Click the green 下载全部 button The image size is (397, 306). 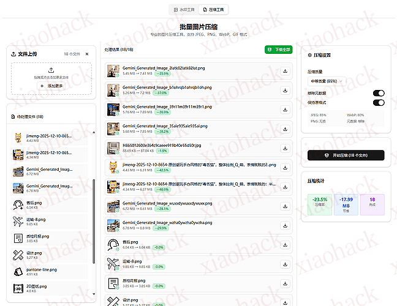(x=278, y=49)
